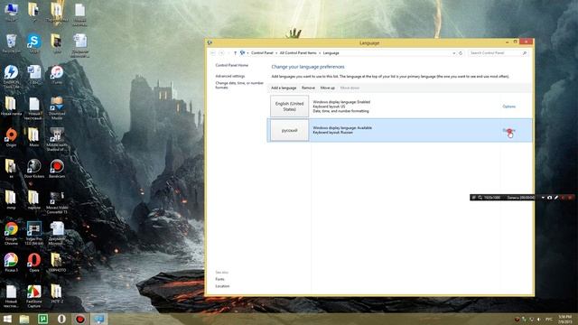This screenshot has height=325, width=578.
Task: Launch Skype from the desktop
Action: (34, 43)
